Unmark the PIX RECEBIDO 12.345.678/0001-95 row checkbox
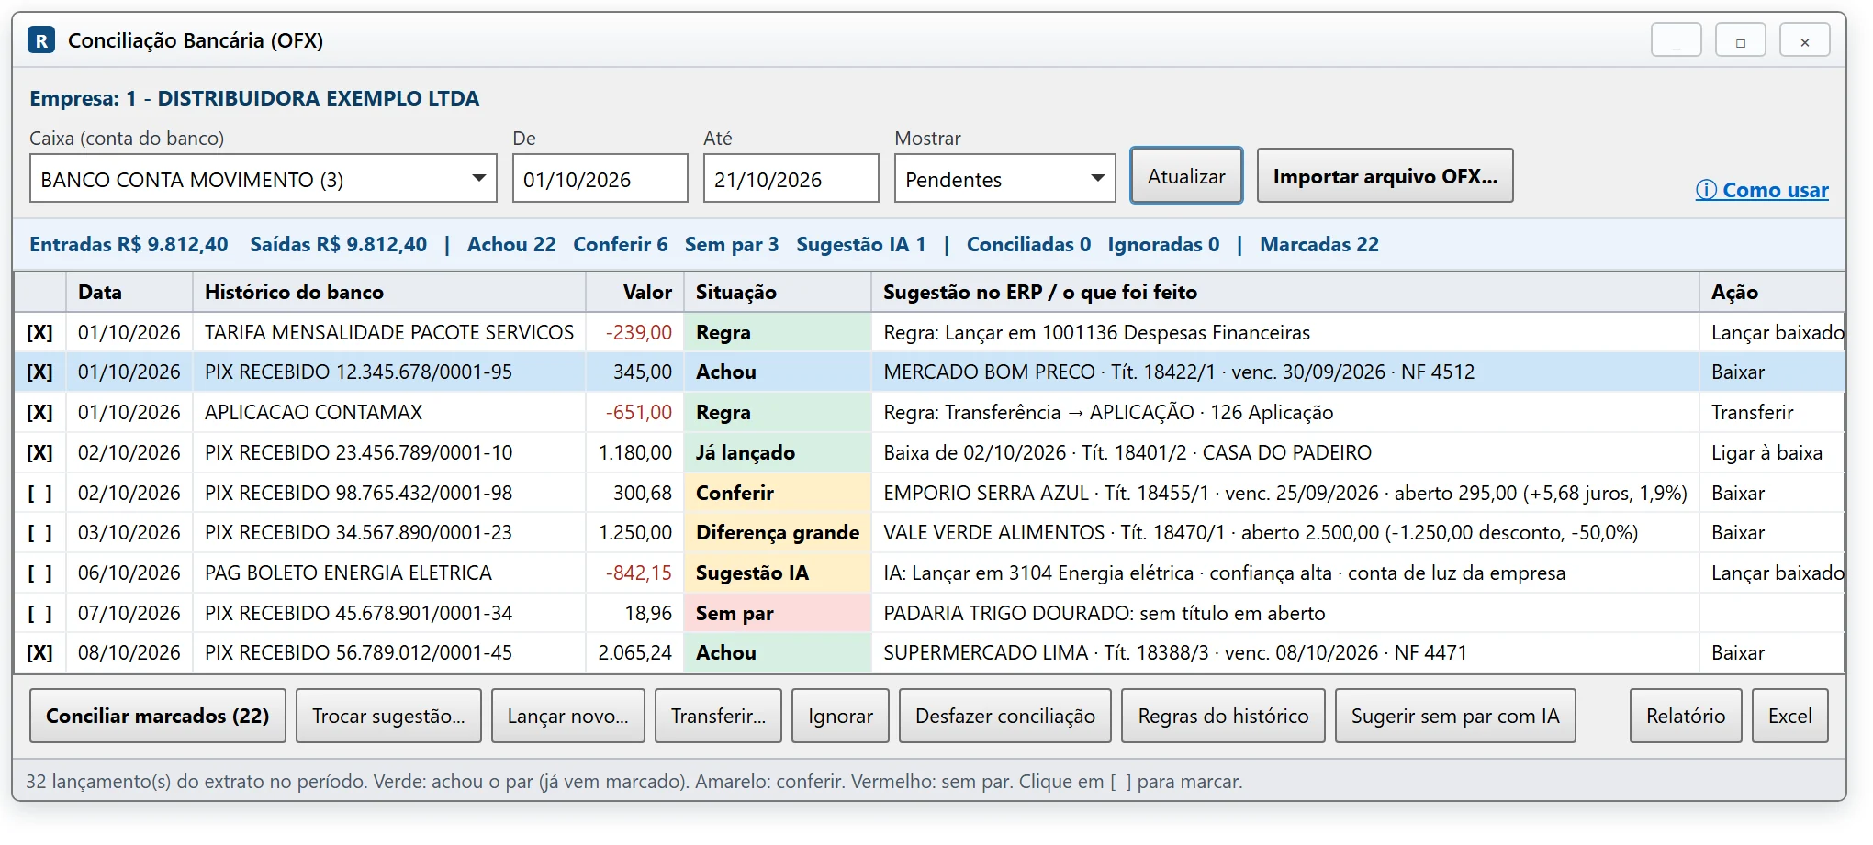Viewport: 1873px width, 845px height. (x=39, y=372)
